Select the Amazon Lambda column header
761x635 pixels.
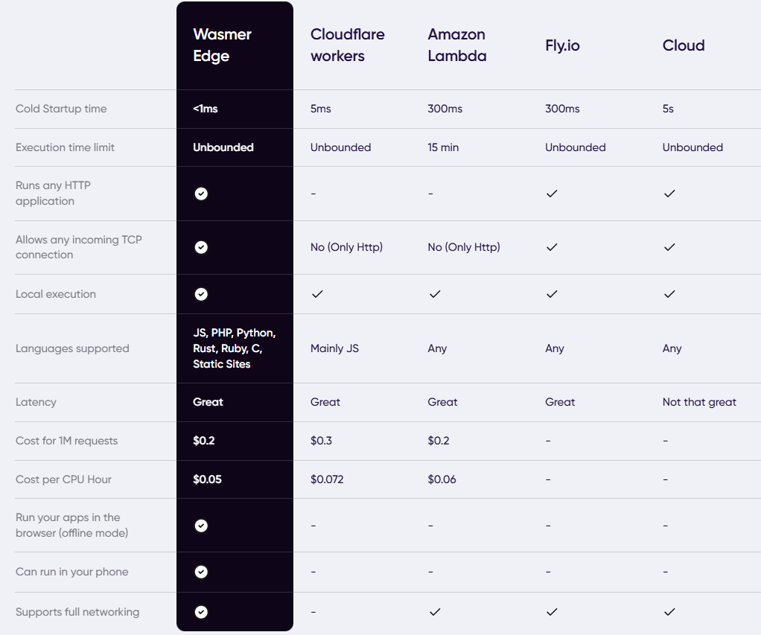[456, 45]
